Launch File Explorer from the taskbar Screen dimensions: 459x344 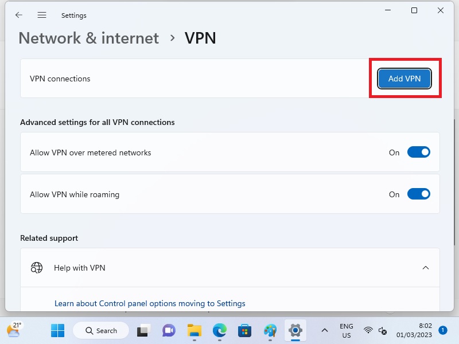point(195,331)
